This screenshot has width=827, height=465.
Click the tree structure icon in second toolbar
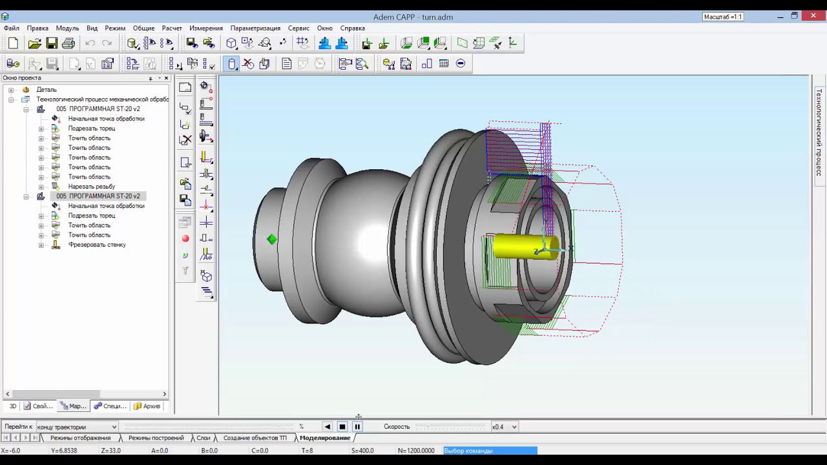point(132,63)
